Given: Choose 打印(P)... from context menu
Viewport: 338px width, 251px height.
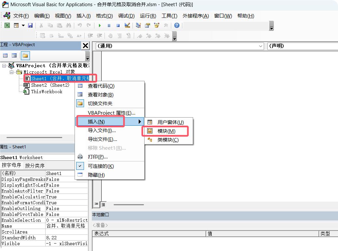Looking at the screenshot, I should pyautogui.click(x=109, y=157).
